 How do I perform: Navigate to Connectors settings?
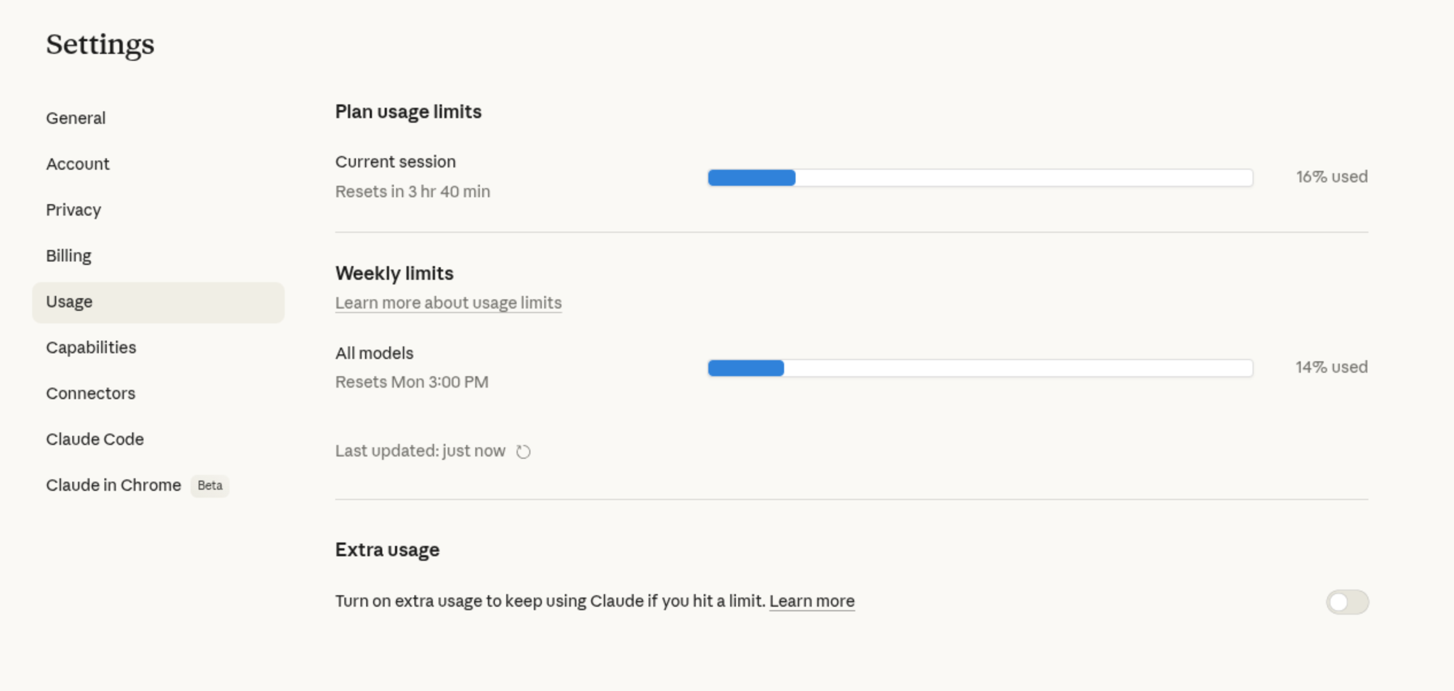pyautogui.click(x=91, y=393)
